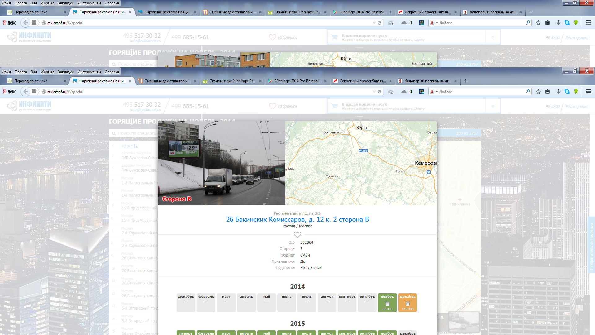Click reload icon in lower window's address bar
This screenshot has height=335, width=595.
(x=379, y=92)
